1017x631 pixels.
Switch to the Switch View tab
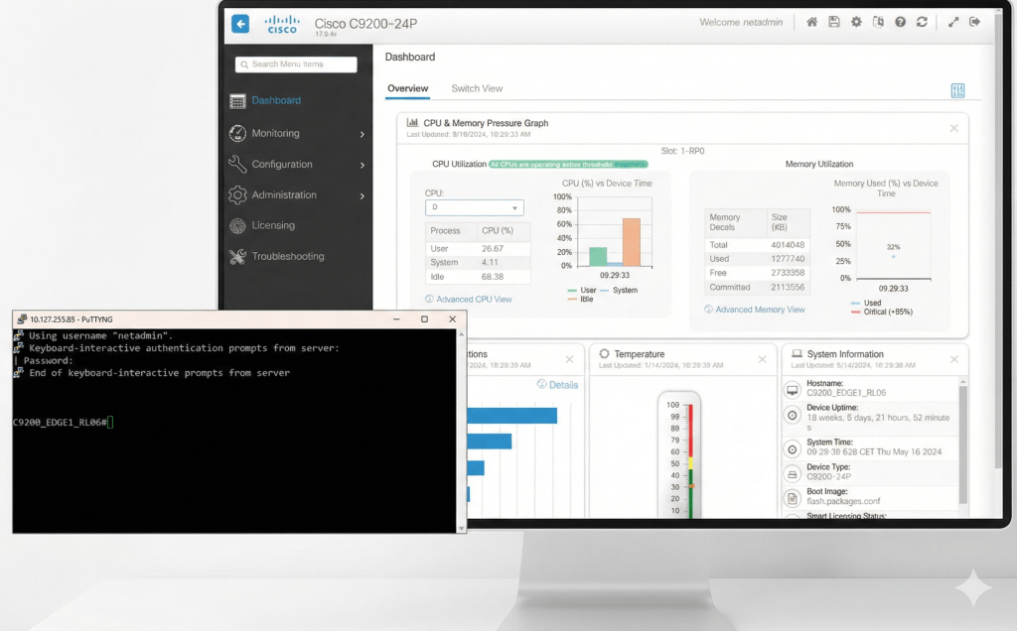477,88
